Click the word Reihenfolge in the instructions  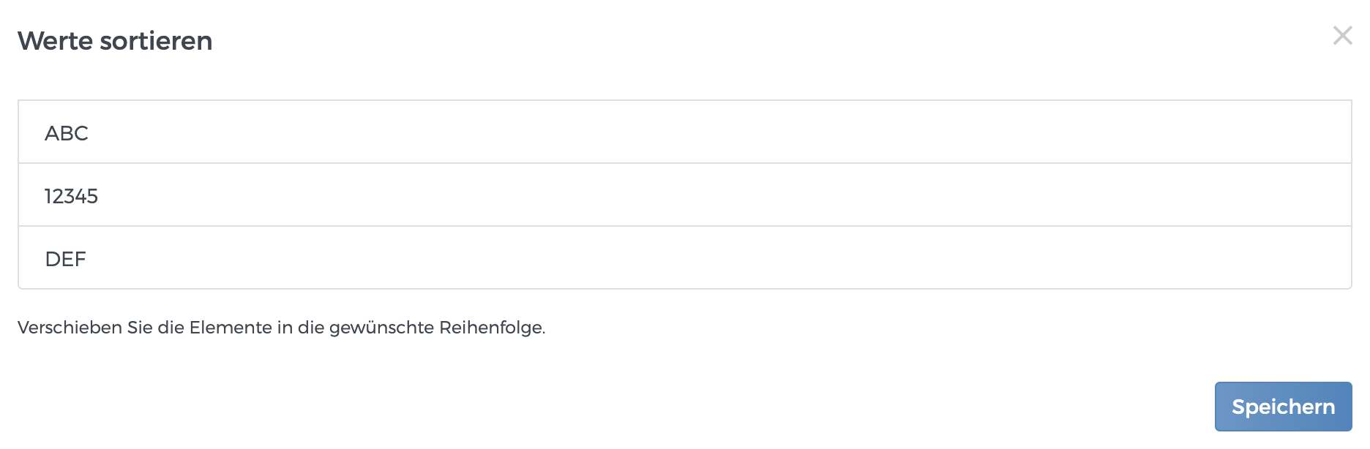[x=491, y=328]
